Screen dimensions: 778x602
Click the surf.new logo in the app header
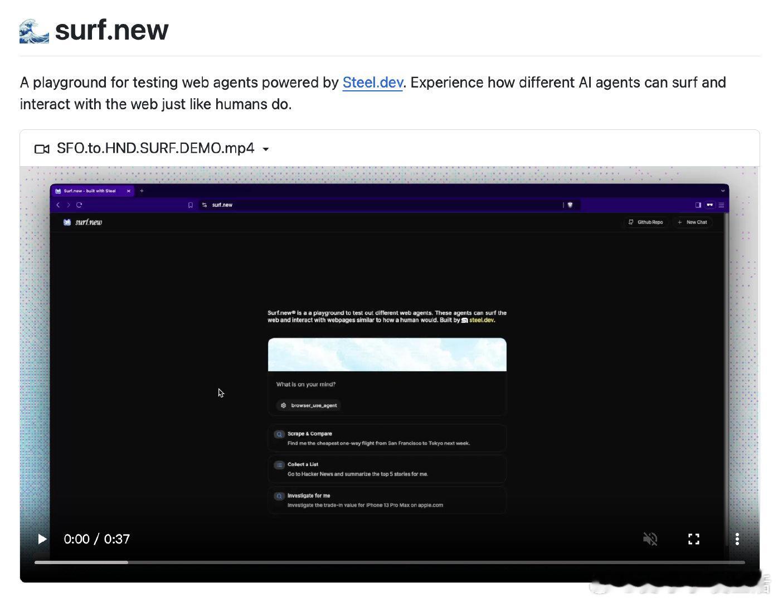82,222
